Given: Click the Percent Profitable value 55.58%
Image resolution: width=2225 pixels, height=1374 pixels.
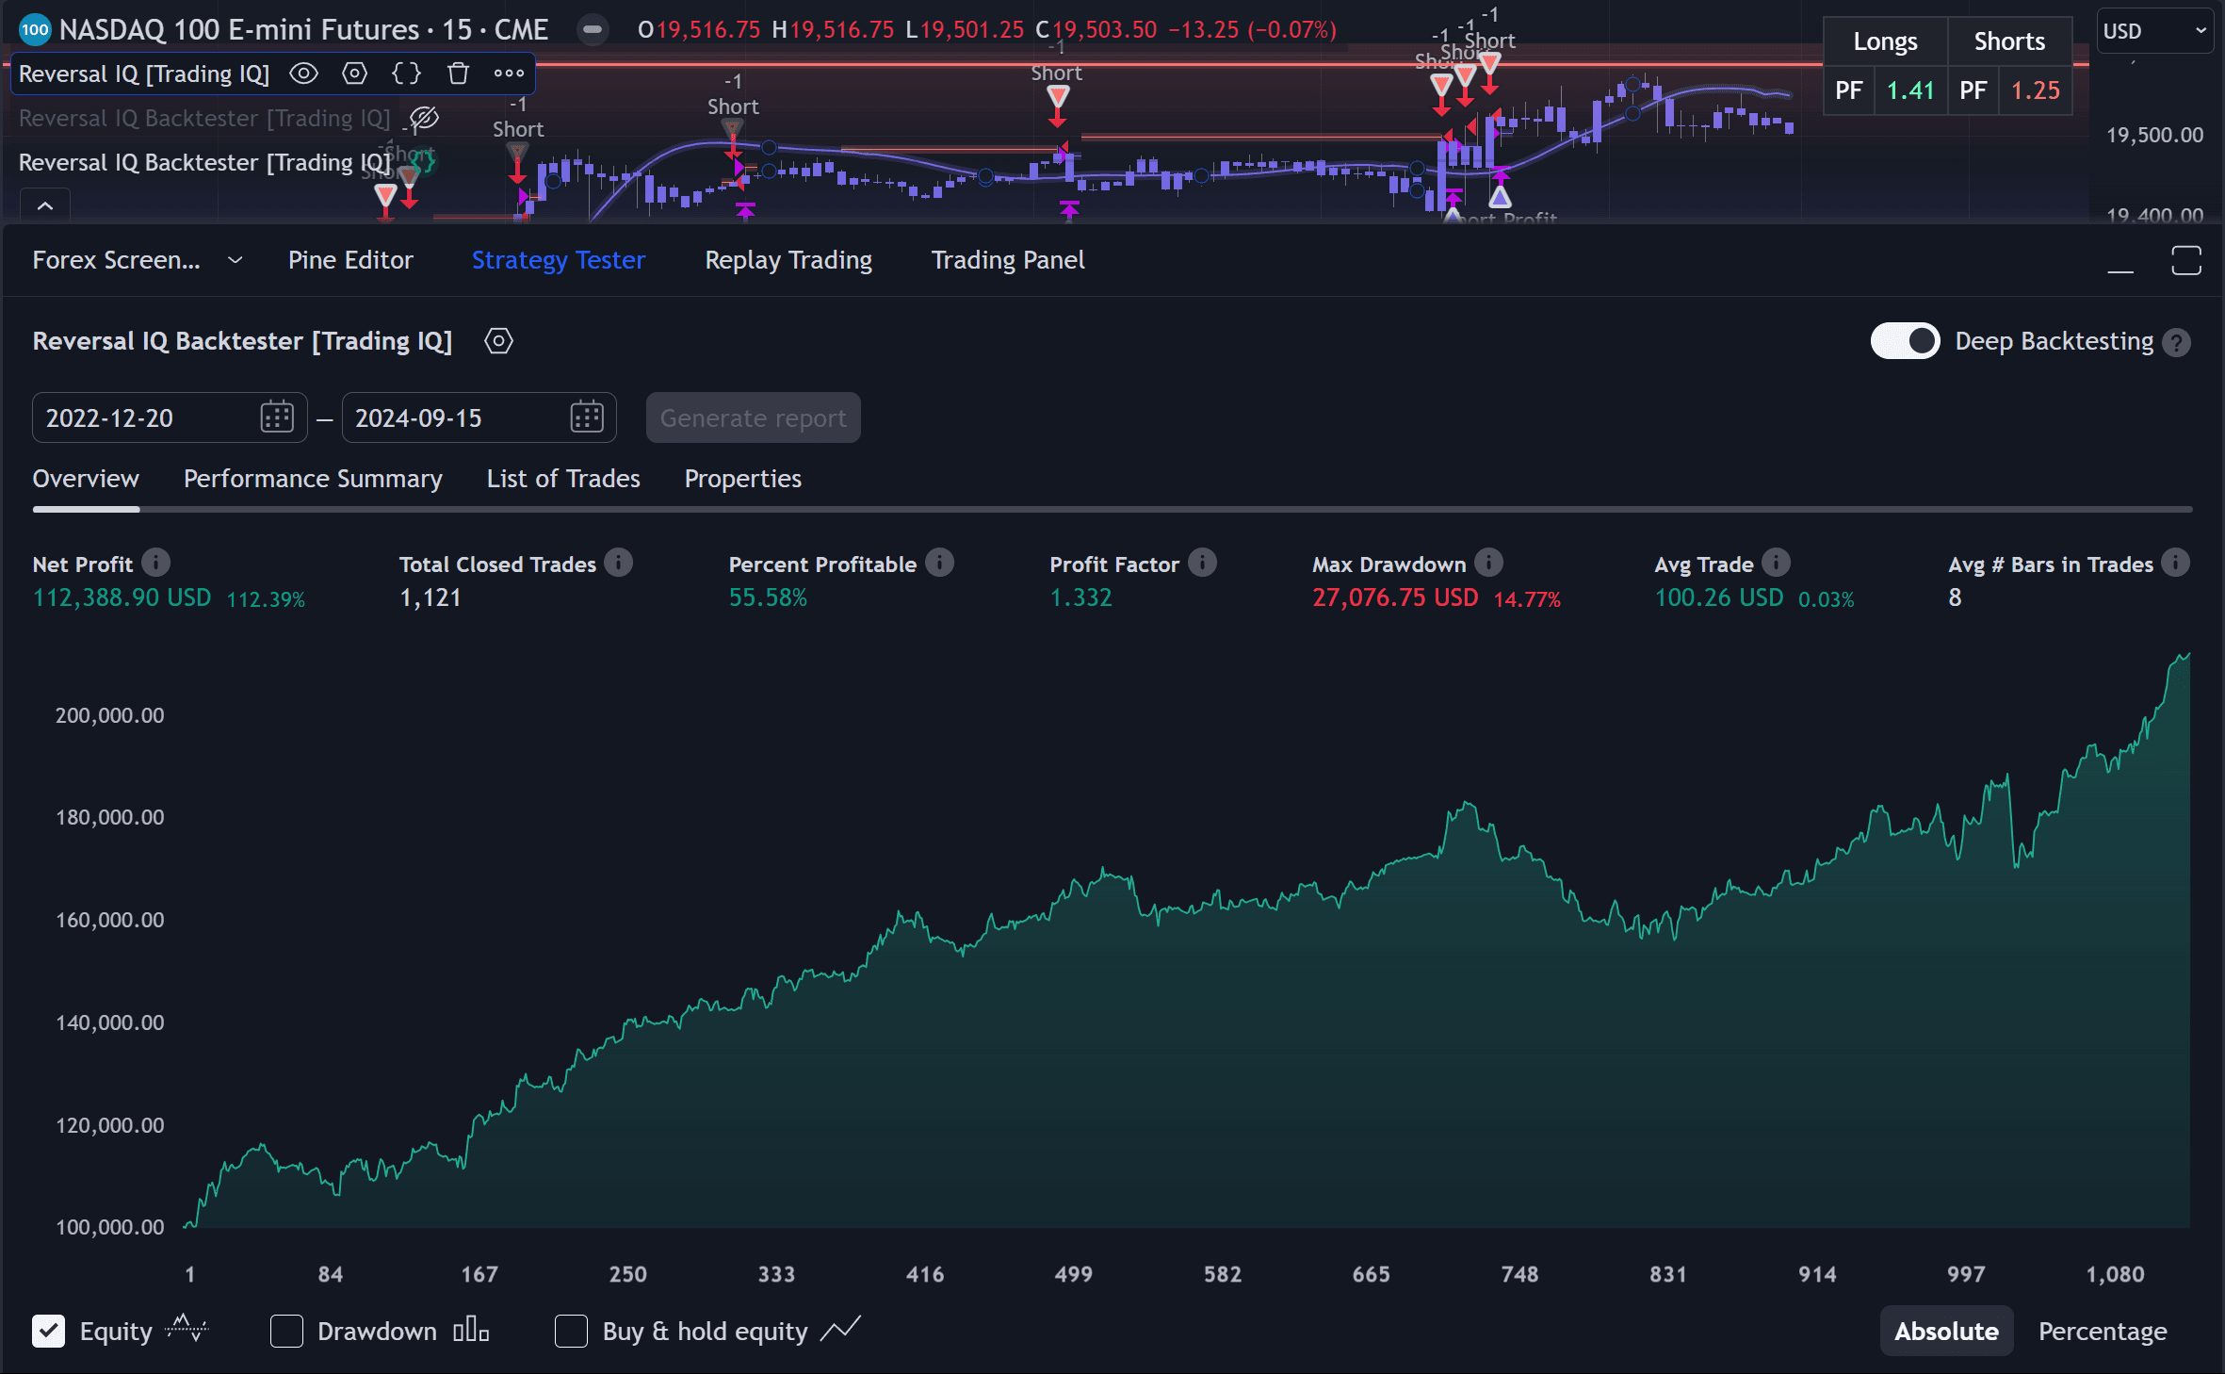Looking at the screenshot, I should click(768, 597).
